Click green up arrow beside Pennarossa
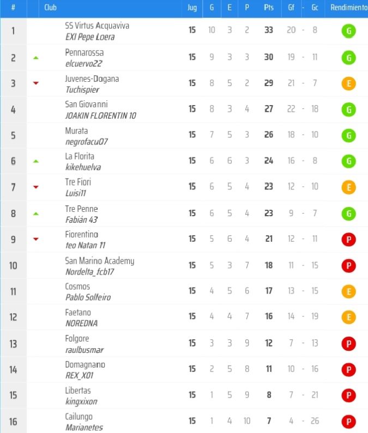 (x=35, y=58)
